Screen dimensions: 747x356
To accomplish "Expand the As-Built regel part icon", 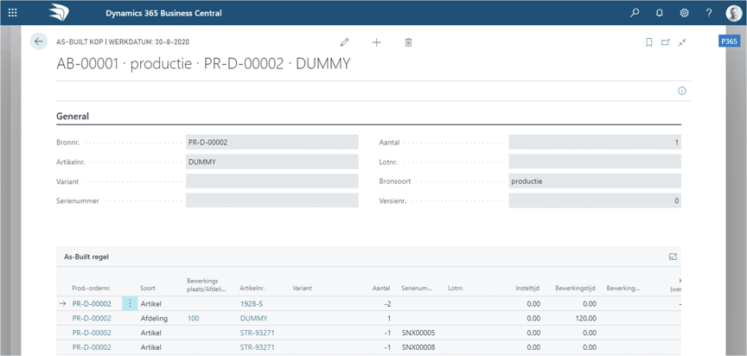I will 673,257.
